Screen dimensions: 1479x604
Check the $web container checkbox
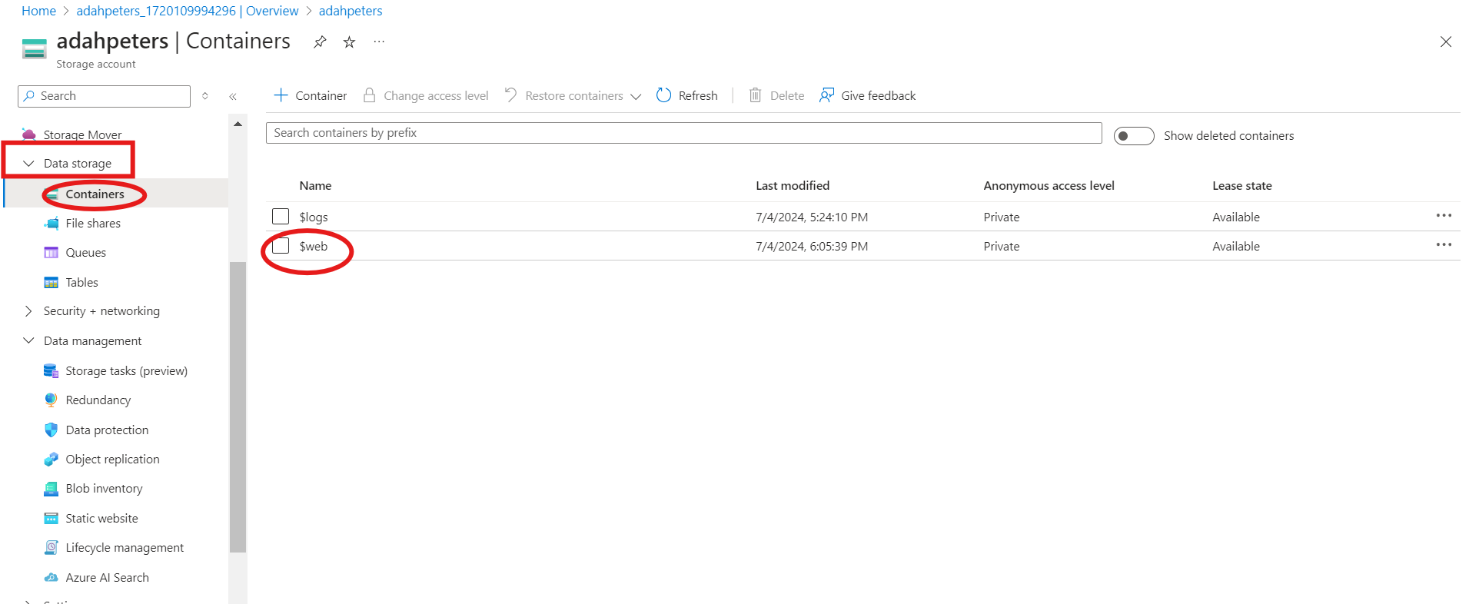pos(281,246)
